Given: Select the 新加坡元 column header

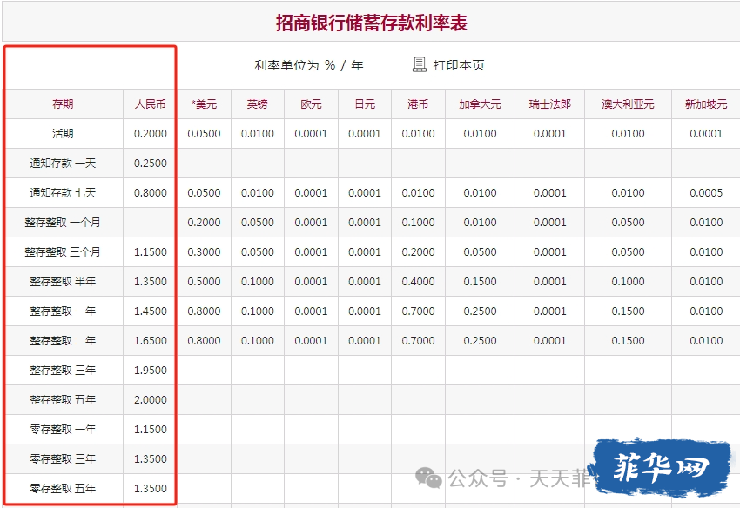Looking at the screenshot, I should [x=706, y=104].
